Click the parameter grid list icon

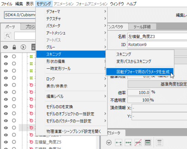(x=159, y=143)
